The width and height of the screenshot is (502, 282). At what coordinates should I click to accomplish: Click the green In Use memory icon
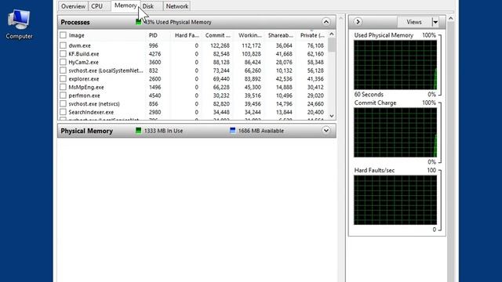[x=138, y=131]
